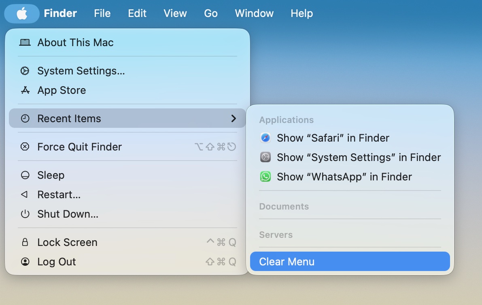Image resolution: width=482 pixels, height=305 pixels.
Task: Open the Help menu
Action: (302, 13)
